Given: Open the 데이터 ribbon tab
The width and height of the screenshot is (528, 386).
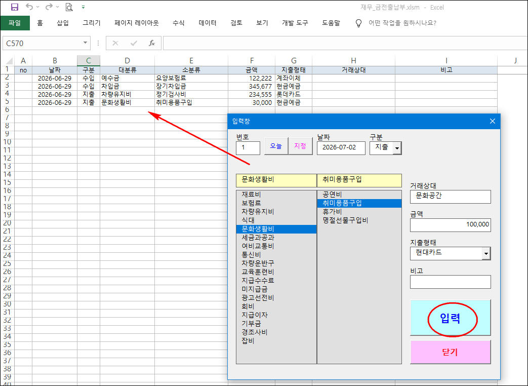Looking at the screenshot, I should 208,23.
